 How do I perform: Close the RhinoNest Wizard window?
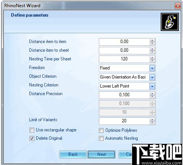pyautogui.click(x=178, y=6)
